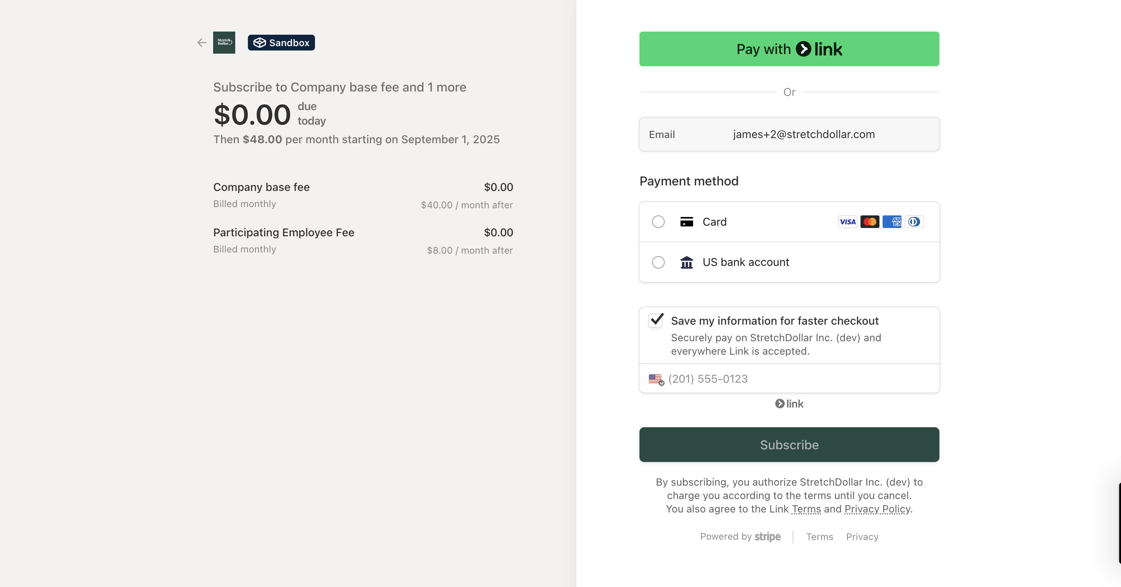
Task: Click the Pay with Link button
Action: (789, 49)
